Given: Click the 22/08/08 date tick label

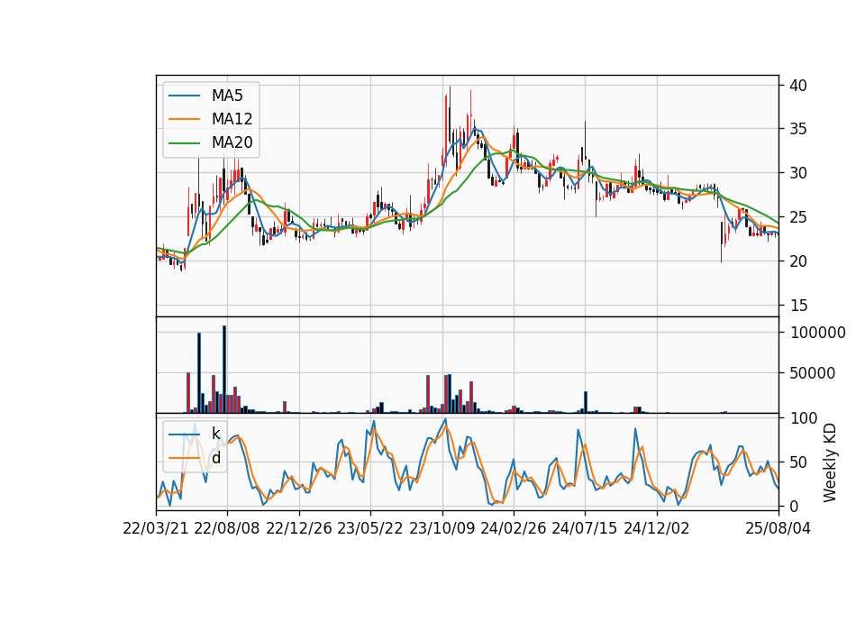Looking at the screenshot, I should 227,528.
